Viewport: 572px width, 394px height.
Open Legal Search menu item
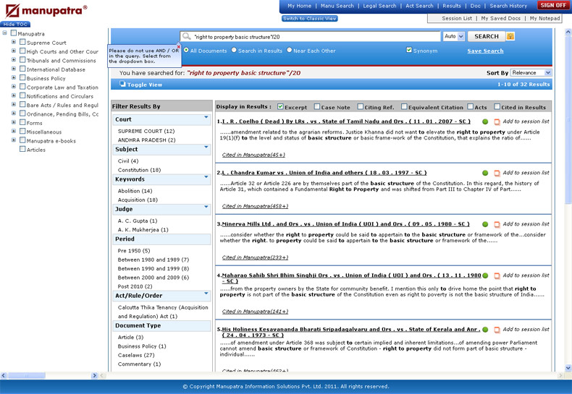tap(379, 6)
